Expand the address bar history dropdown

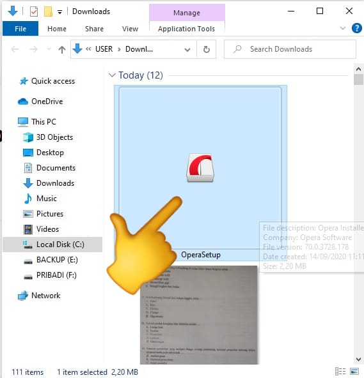tap(187, 50)
